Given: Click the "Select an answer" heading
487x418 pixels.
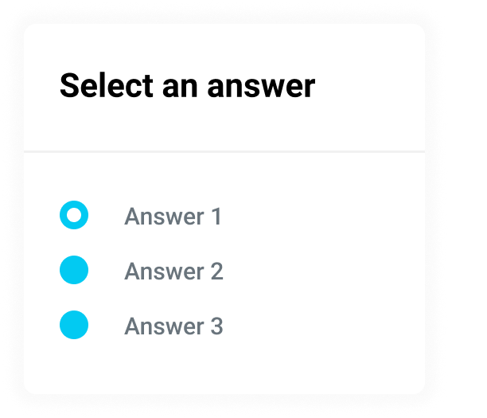Looking at the screenshot, I should click(x=187, y=85).
